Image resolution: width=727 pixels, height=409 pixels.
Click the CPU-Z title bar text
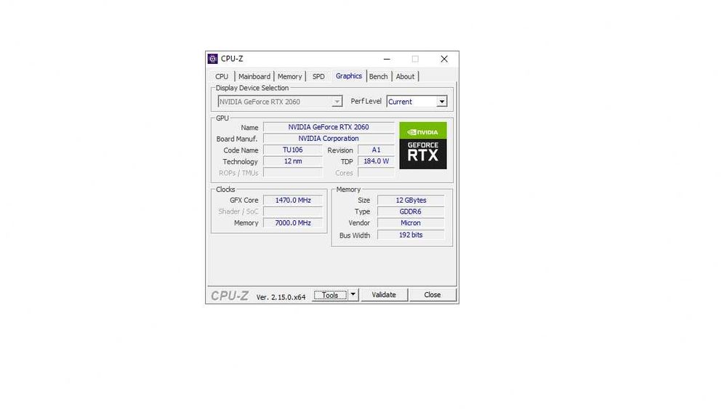(x=232, y=59)
